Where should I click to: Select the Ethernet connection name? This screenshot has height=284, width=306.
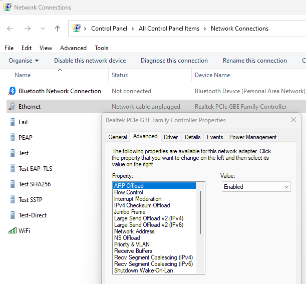coord(30,107)
